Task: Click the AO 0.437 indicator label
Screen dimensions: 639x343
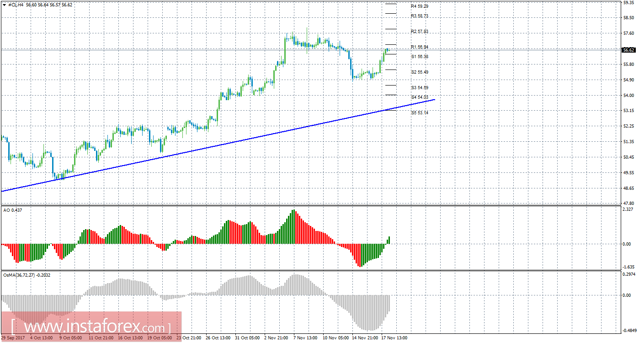Action: (x=12, y=210)
